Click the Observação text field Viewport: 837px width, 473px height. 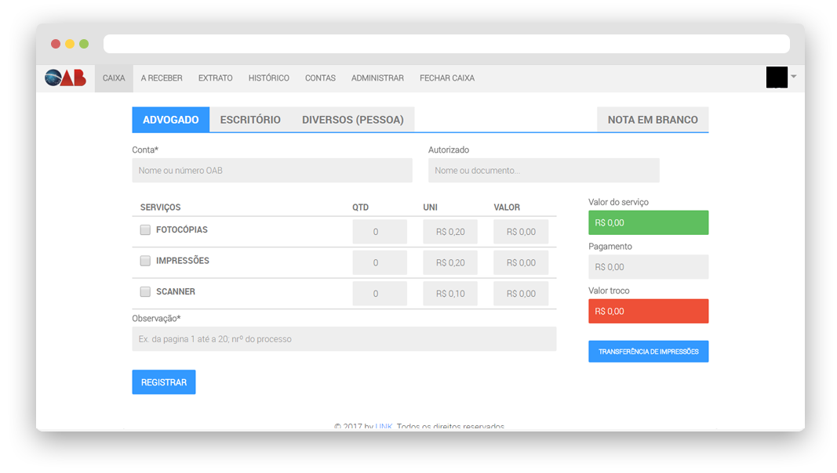(x=344, y=339)
